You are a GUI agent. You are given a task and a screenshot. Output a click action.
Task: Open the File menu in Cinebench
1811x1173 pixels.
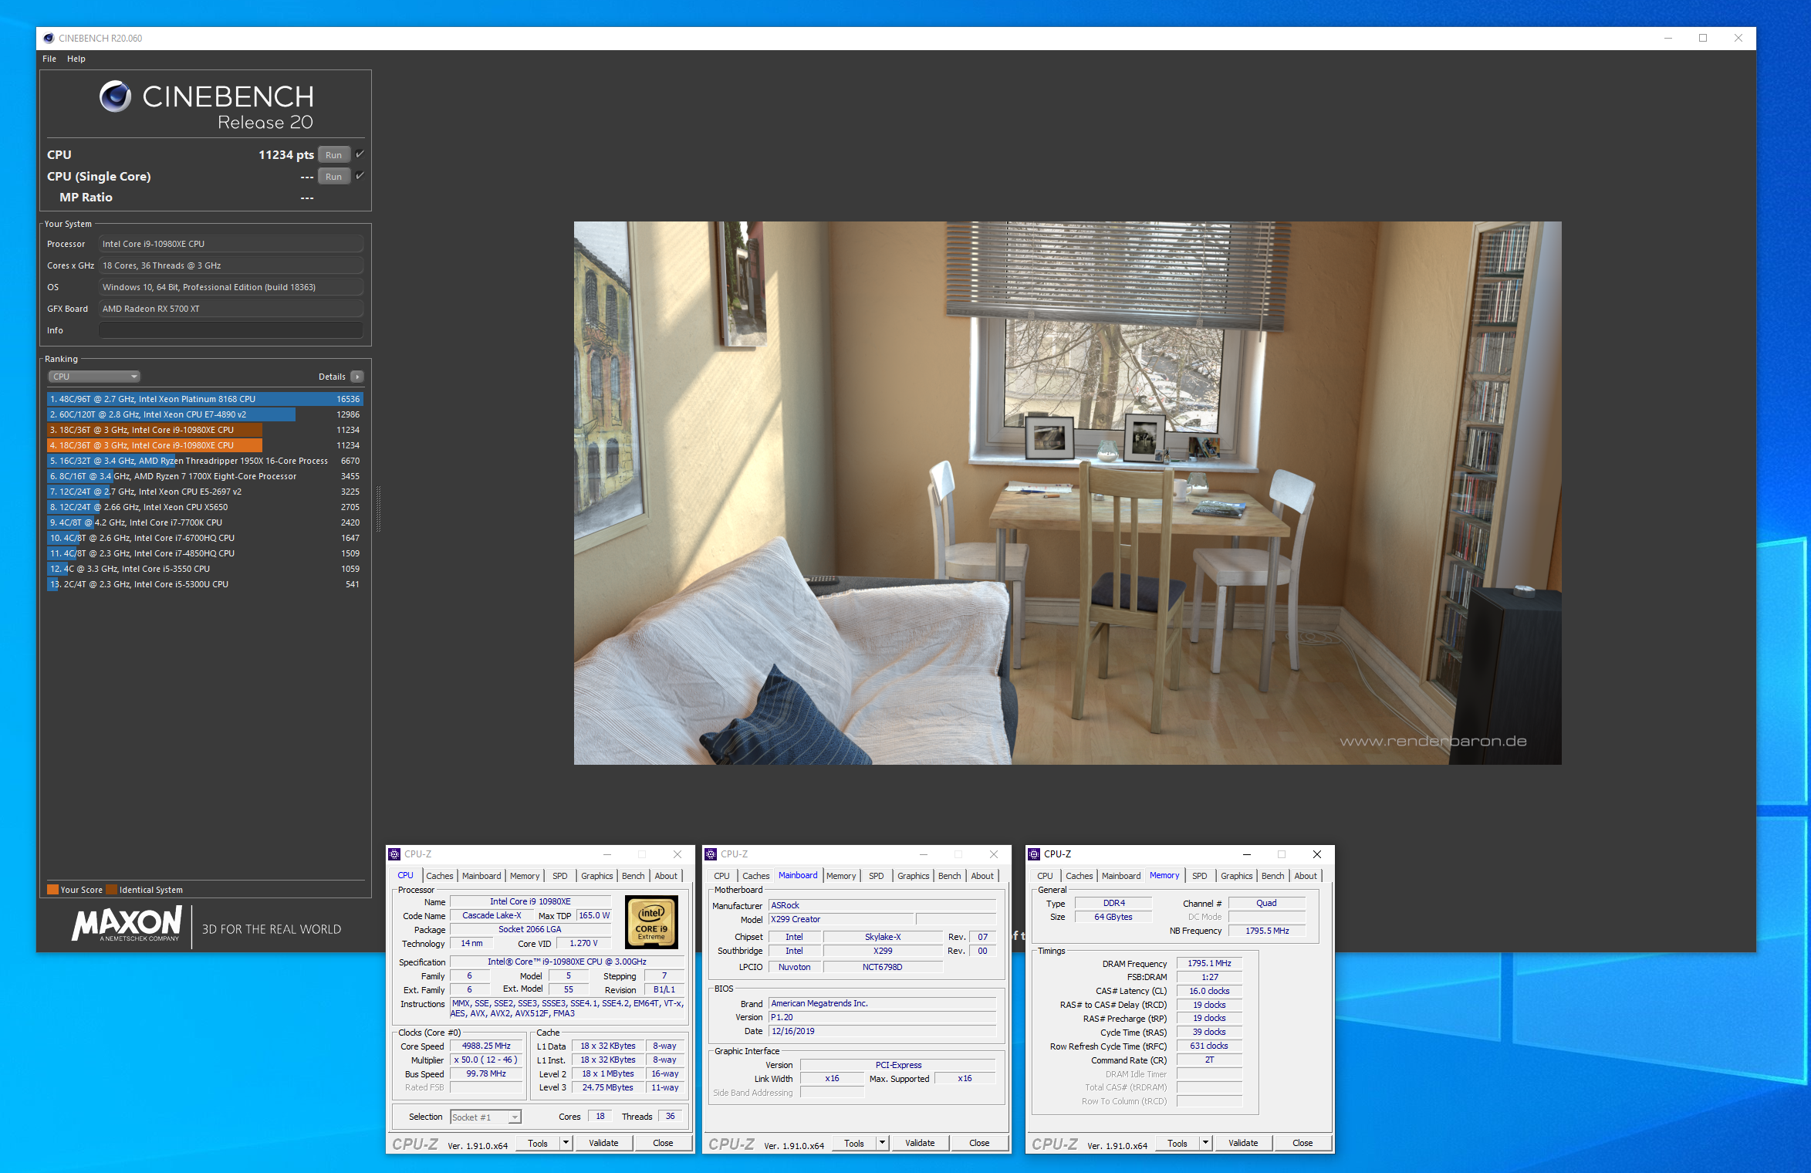coord(49,59)
